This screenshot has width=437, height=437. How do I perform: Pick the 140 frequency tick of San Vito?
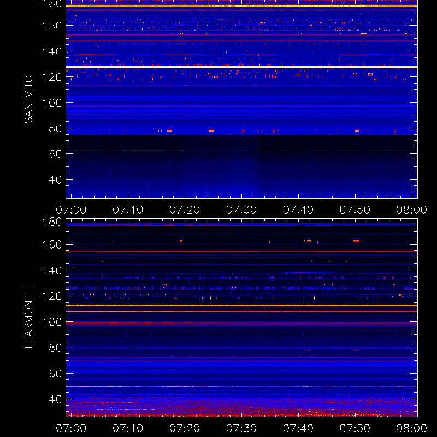pos(52,51)
